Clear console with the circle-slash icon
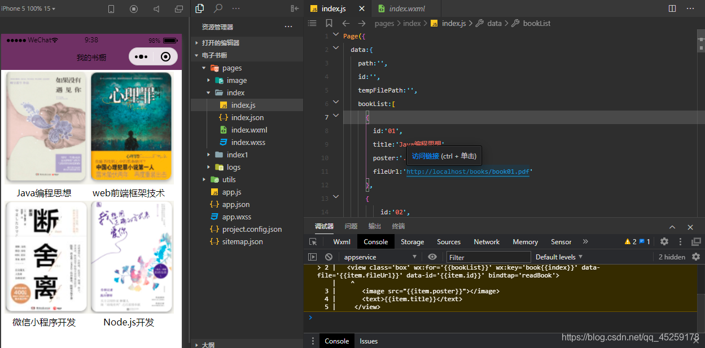705x348 pixels. click(x=329, y=257)
